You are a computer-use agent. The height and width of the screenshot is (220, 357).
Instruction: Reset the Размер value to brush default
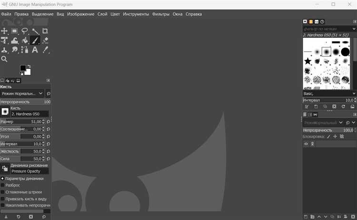pyautogui.click(x=48, y=122)
